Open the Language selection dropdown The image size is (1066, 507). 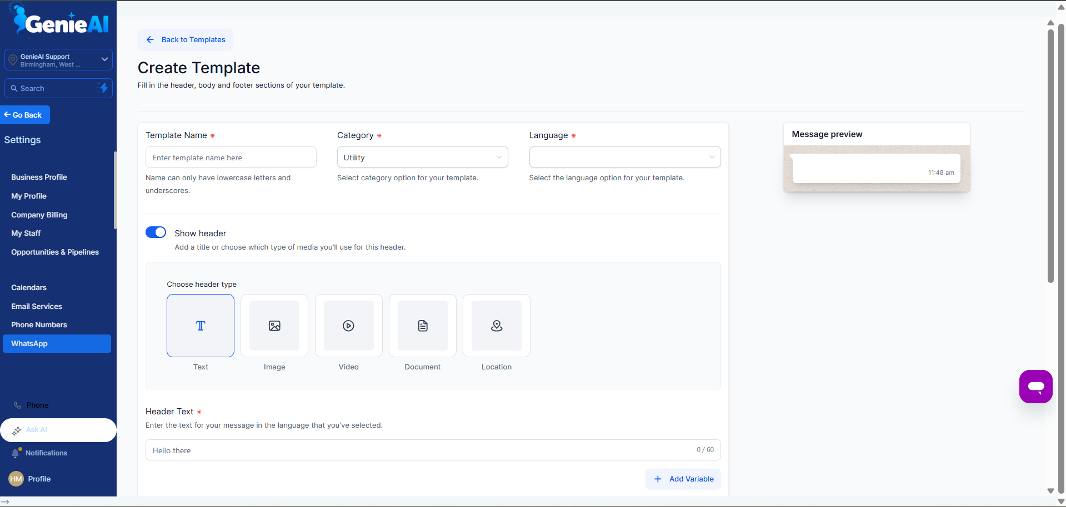pos(624,157)
